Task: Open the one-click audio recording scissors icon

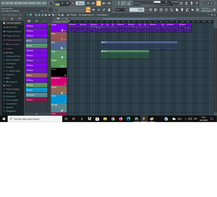Action: 186,3
